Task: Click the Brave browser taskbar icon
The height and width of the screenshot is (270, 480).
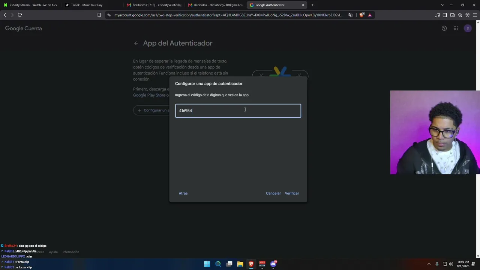Action: pyautogui.click(x=251, y=264)
